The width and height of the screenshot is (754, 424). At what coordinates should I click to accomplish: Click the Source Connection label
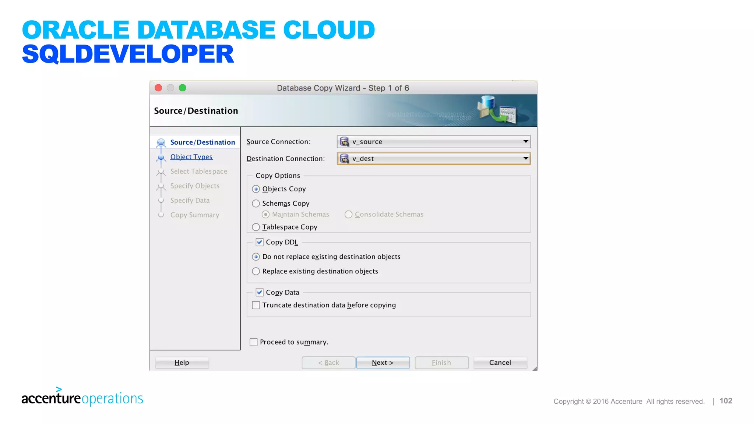pos(278,142)
